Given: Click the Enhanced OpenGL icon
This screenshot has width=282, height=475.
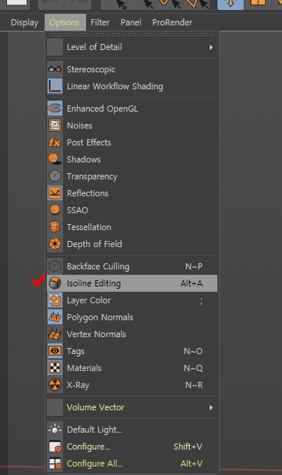Looking at the screenshot, I should (x=55, y=109).
